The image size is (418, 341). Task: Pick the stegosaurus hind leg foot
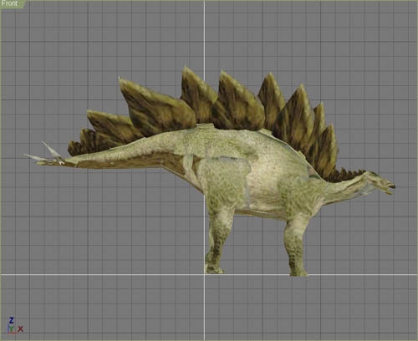pyautogui.click(x=214, y=268)
